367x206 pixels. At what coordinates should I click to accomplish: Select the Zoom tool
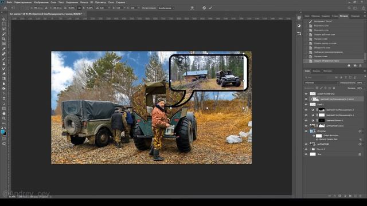[4, 118]
